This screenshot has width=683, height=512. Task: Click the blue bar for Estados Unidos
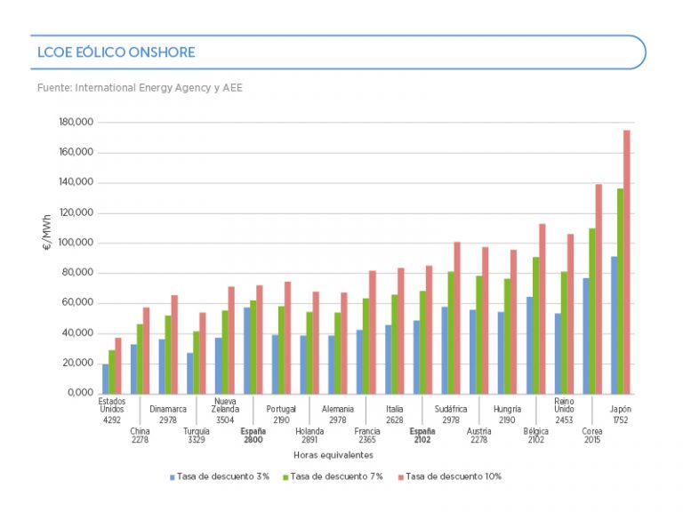[105, 378]
